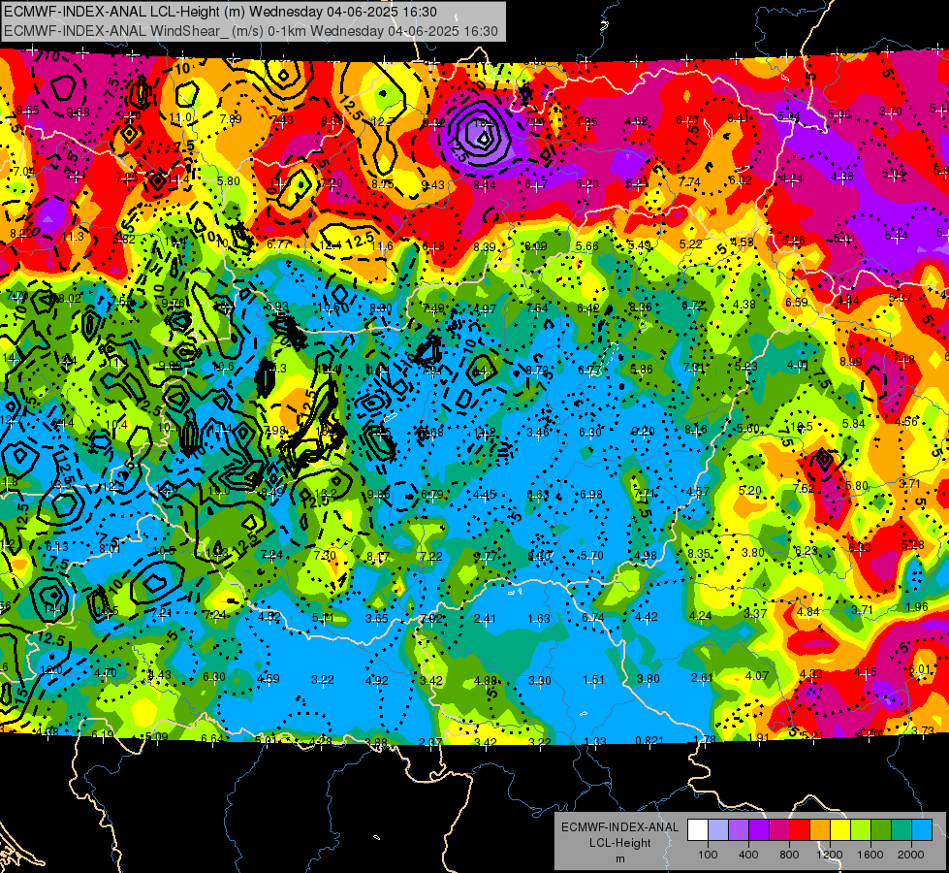This screenshot has height=873, width=949.
Task: Click the red legend swatch
Action: pyautogui.click(x=800, y=829)
